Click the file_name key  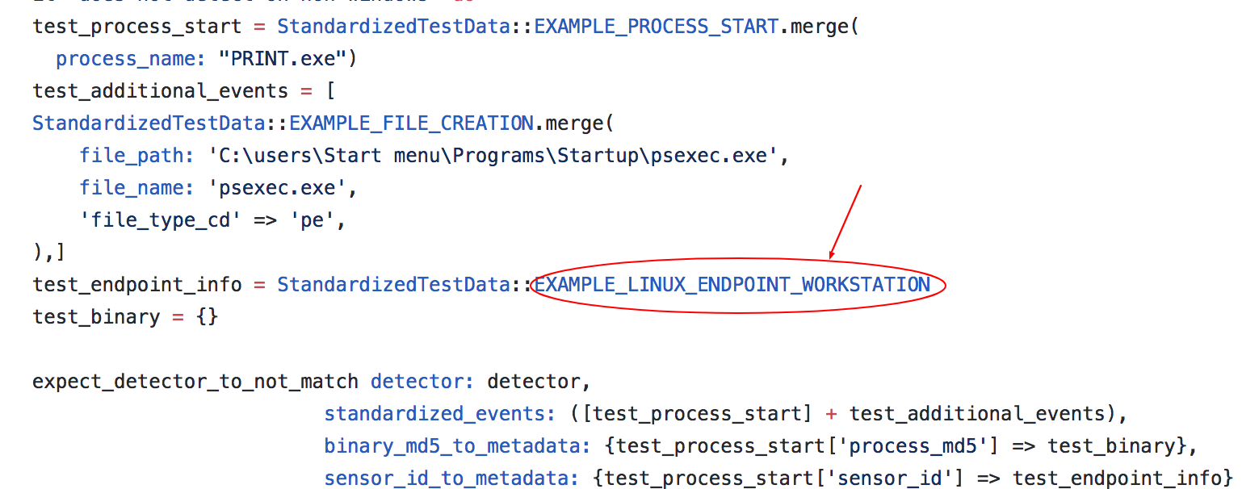(x=131, y=188)
